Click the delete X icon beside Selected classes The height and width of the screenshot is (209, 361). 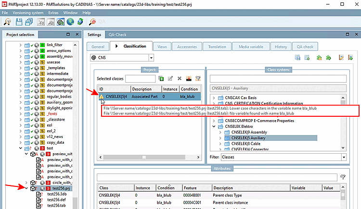[x=180, y=79]
